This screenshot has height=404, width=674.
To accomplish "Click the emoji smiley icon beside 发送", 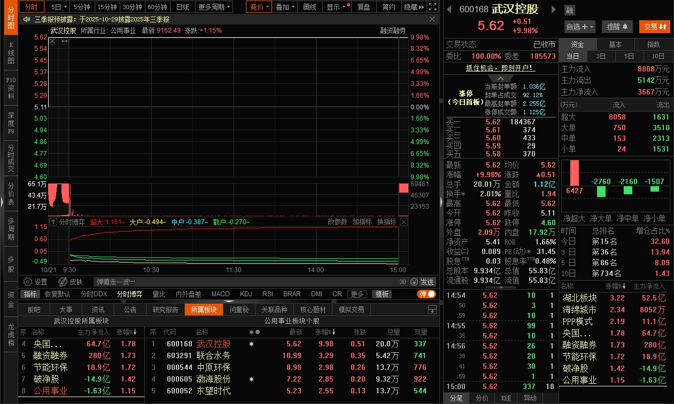I will pos(414,282).
